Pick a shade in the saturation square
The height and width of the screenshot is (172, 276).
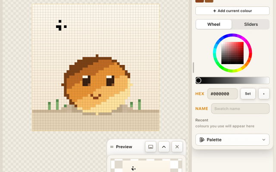pos(232,53)
